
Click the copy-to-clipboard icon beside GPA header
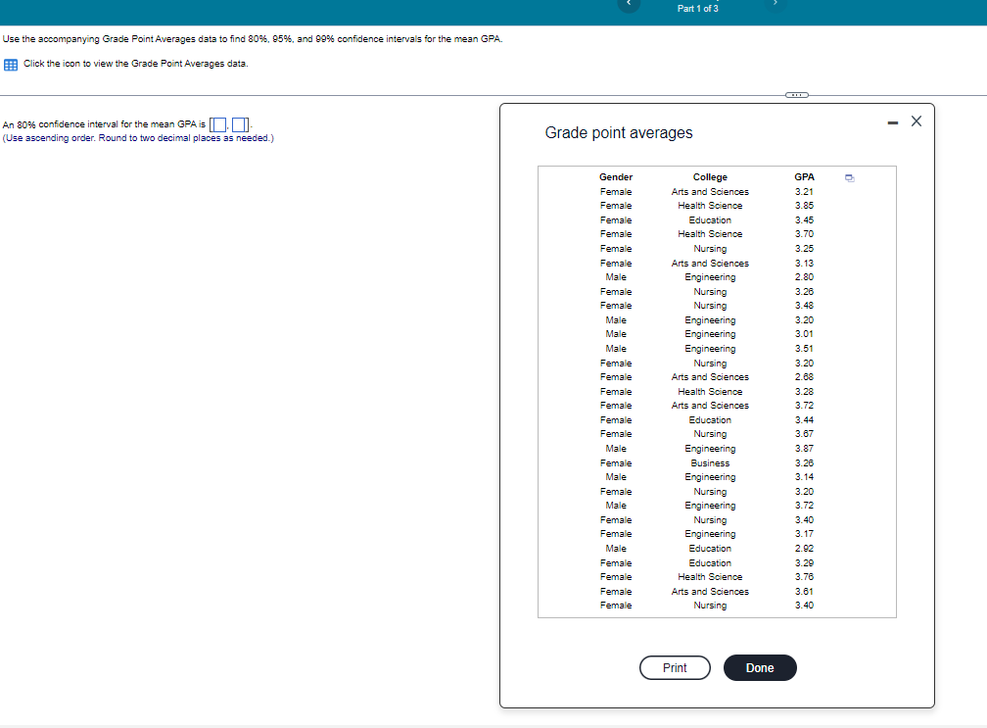click(x=848, y=177)
